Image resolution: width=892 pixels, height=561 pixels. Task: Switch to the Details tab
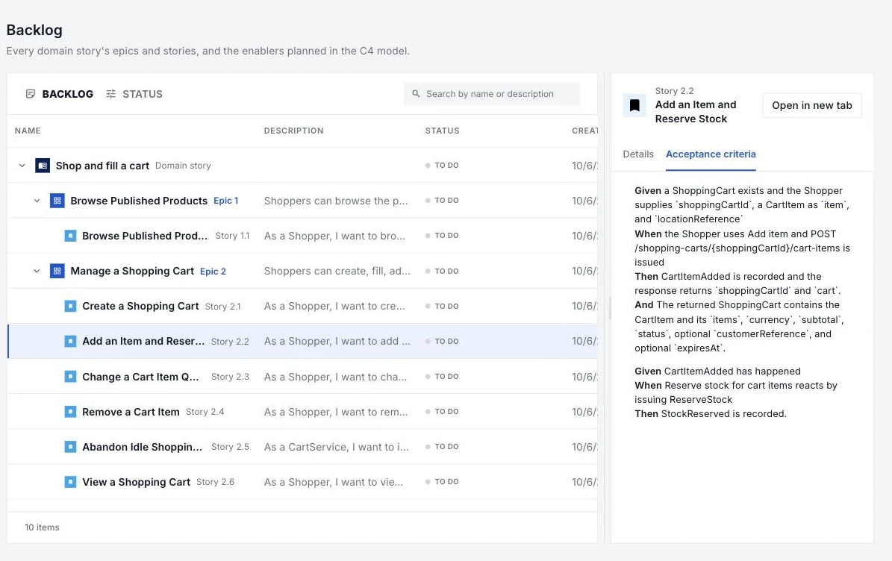(x=638, y=154)
